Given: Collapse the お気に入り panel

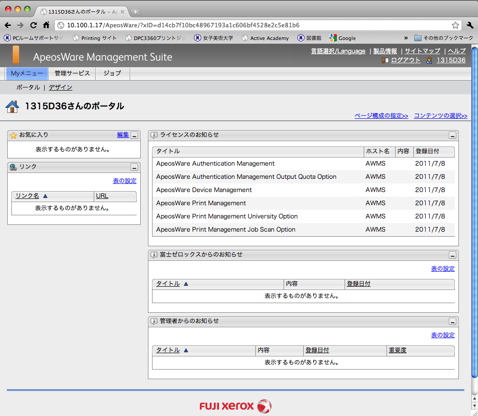Looking at the screenshot, I should point(134,135).
